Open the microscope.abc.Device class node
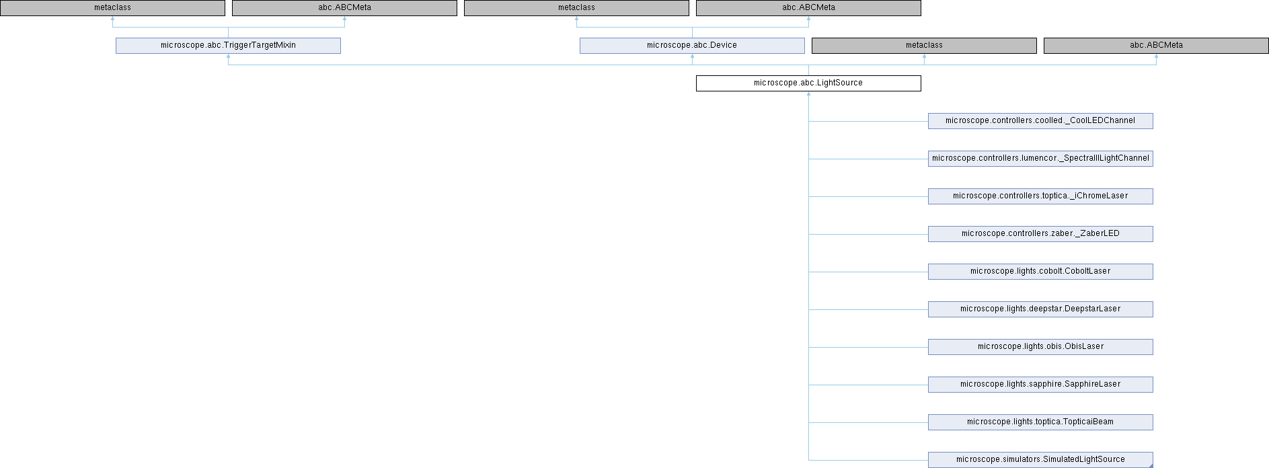The width and height of the screenshot is (1269, 468). pyautogui.click(x=691, y=46)
